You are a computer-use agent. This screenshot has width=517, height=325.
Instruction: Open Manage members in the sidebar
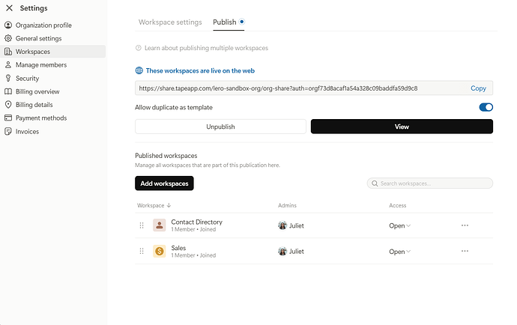coord(41,65)
